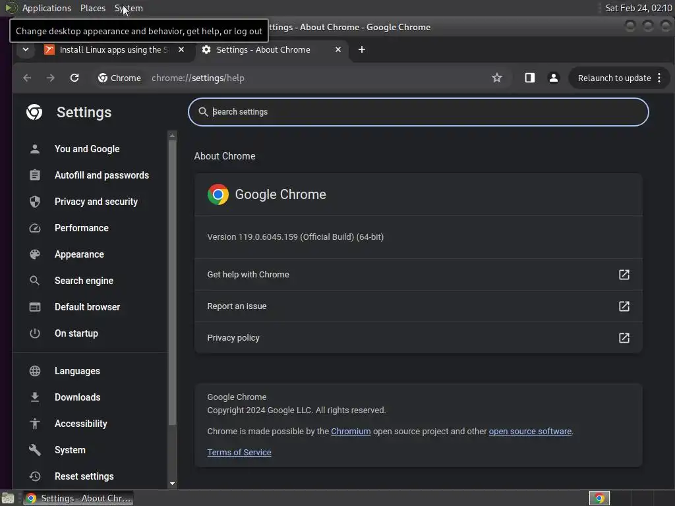The image size is (675, 506).
Task: Open new tab with plus button
Action: (x=362, y=49)
